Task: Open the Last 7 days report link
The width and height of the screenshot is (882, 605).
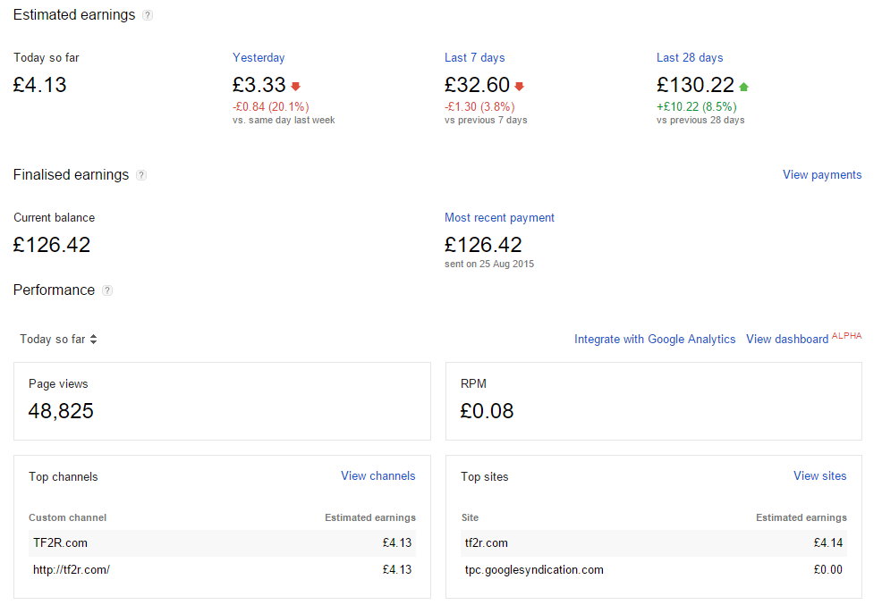Action: (475, 58)
